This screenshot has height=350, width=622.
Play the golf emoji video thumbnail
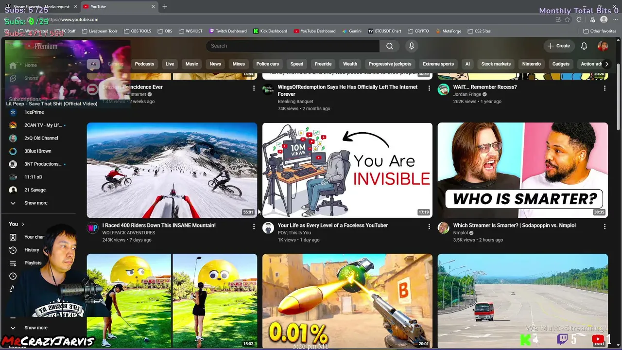click(172, 301)
